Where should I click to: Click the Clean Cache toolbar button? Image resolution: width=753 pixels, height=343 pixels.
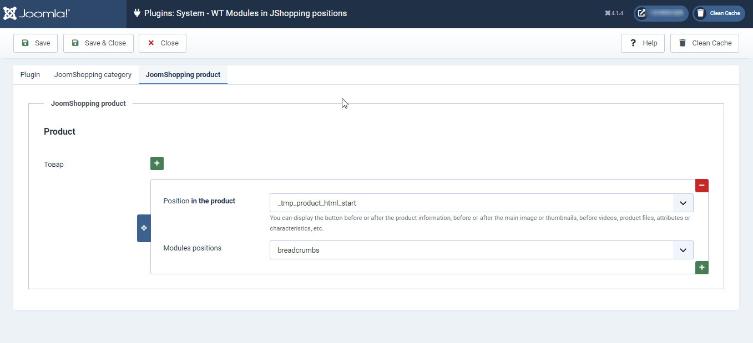[x=704, y=43]
